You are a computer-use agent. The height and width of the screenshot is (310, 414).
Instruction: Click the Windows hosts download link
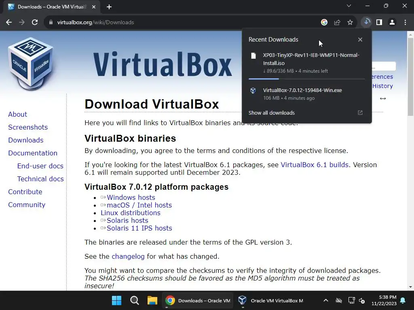[x=131, y=197]
